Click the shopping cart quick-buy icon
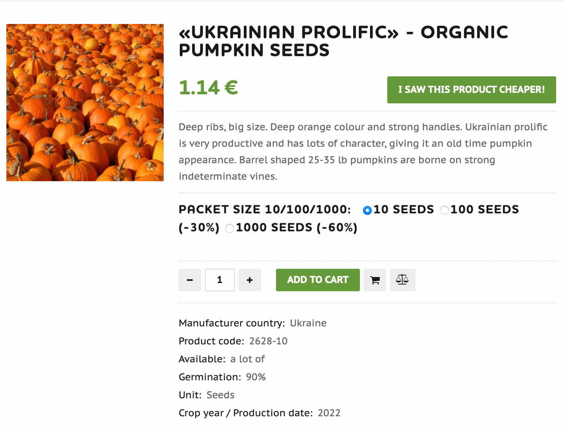Image resolution: width=564 pixels, height=426 pixels. pyautogui.click(x=375, y=280)
